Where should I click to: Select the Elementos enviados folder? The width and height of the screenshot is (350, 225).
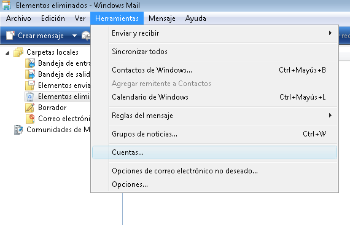tap(64, 85)
